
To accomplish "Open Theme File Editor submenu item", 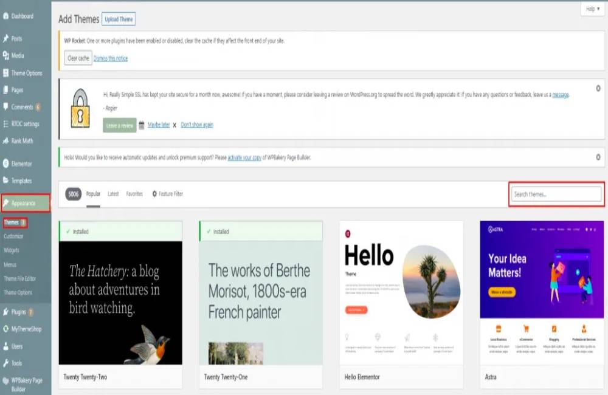I will [20, 278].
